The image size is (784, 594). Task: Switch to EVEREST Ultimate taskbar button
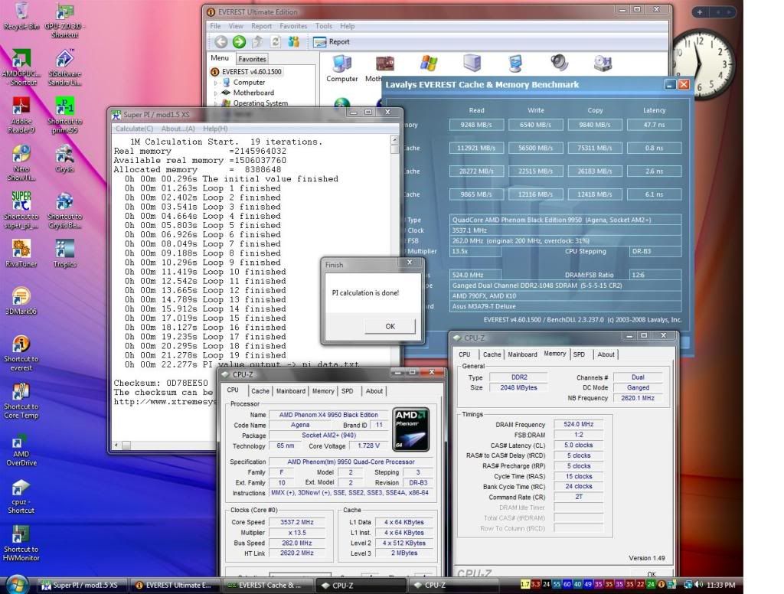coord(174,585)
